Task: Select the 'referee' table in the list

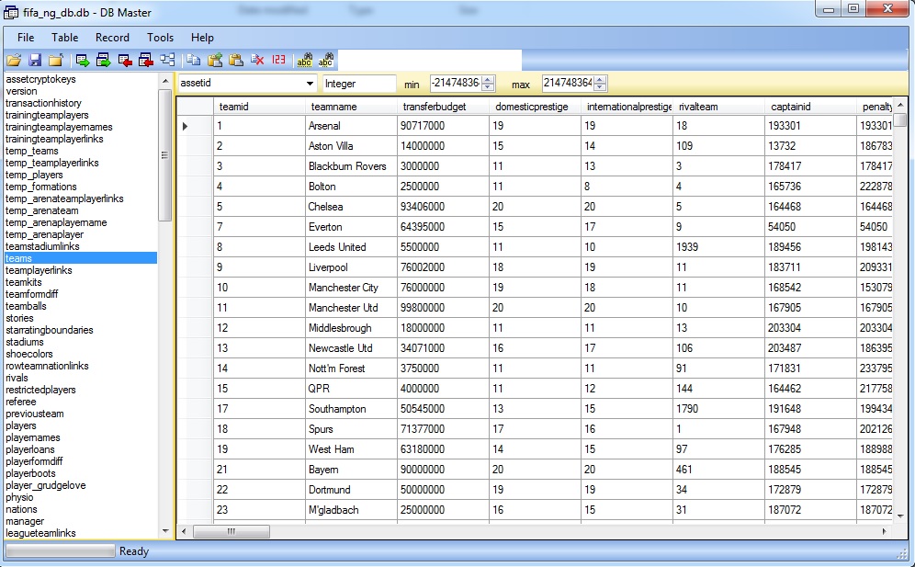Action: coord(21,402)
